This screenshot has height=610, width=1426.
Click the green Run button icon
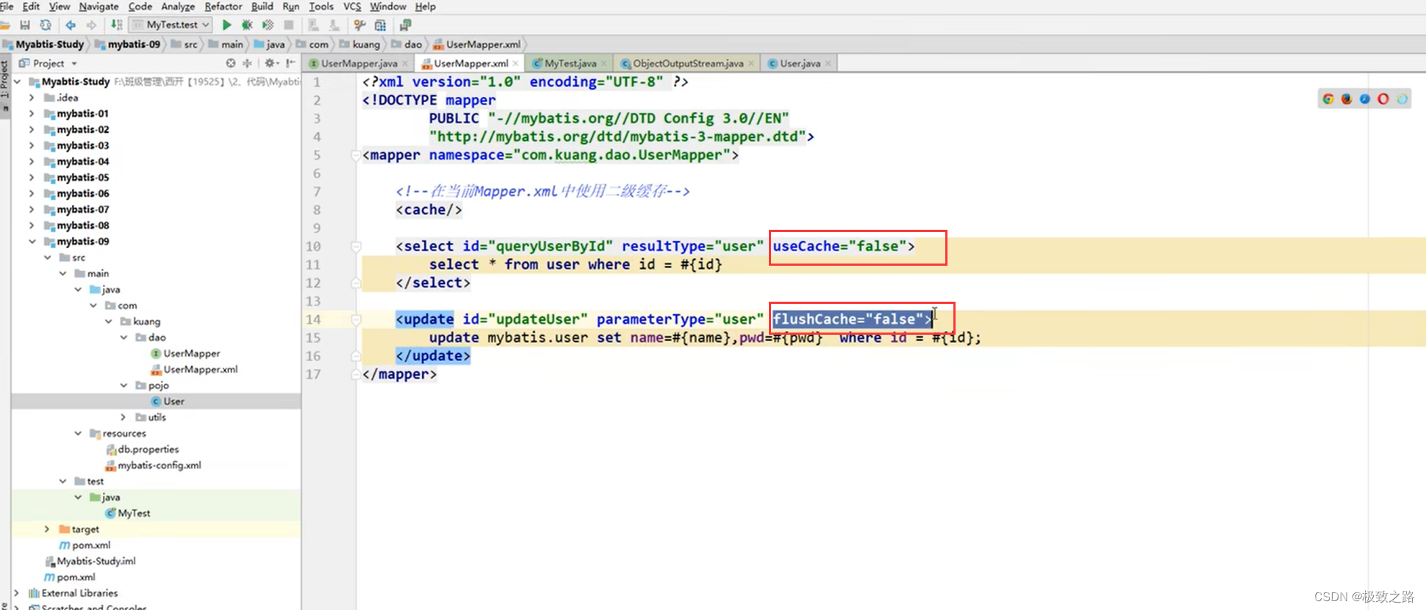click(226, 25)
